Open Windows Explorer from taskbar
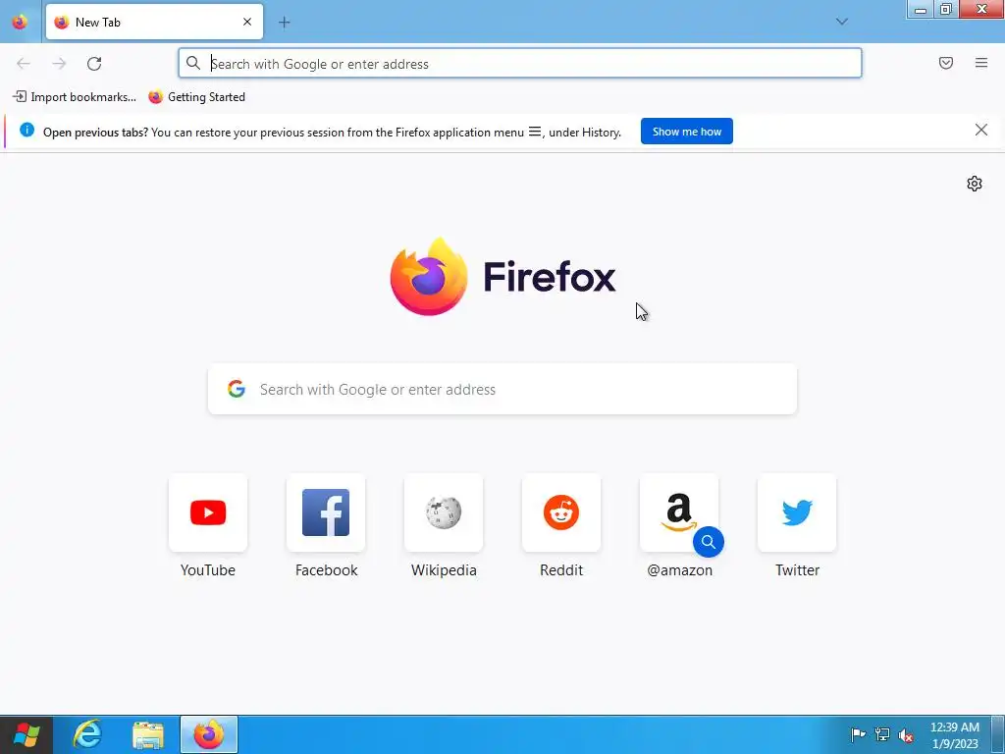This screenshot has width=1005, height=754. click(148, 734)
